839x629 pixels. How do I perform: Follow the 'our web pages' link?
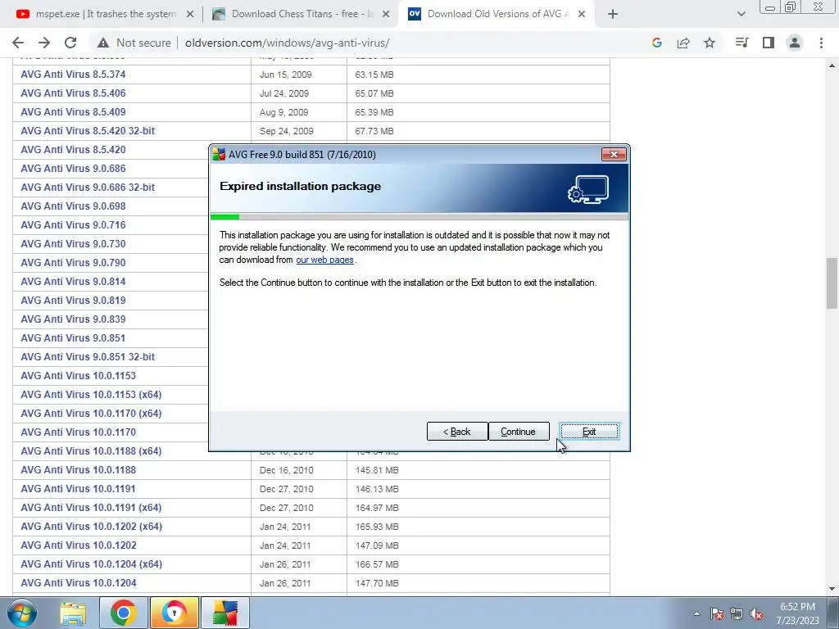(x=324, y=260)
